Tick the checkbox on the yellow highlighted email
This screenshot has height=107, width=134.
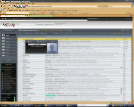(x=19, y=39)
